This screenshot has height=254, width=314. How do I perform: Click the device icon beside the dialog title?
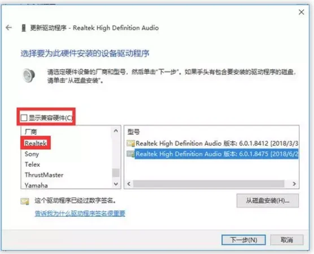click(24, 28)
